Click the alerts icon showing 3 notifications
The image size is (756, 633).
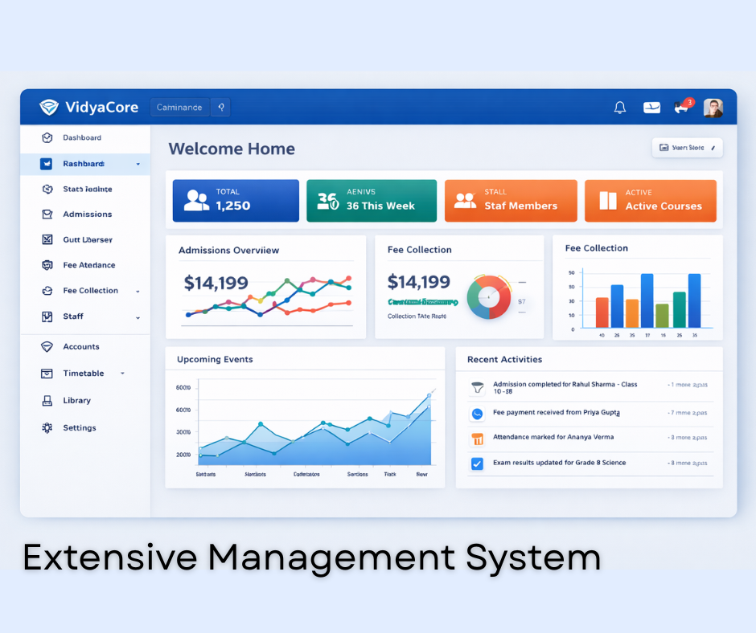pyautogui.click(x=682, y=107)
